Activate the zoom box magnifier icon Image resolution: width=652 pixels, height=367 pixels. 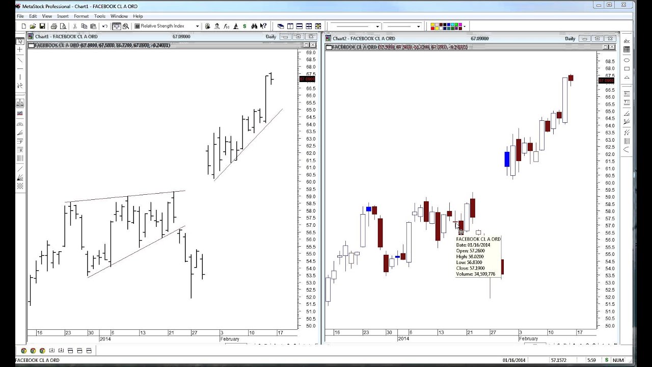tap(126, 26)
